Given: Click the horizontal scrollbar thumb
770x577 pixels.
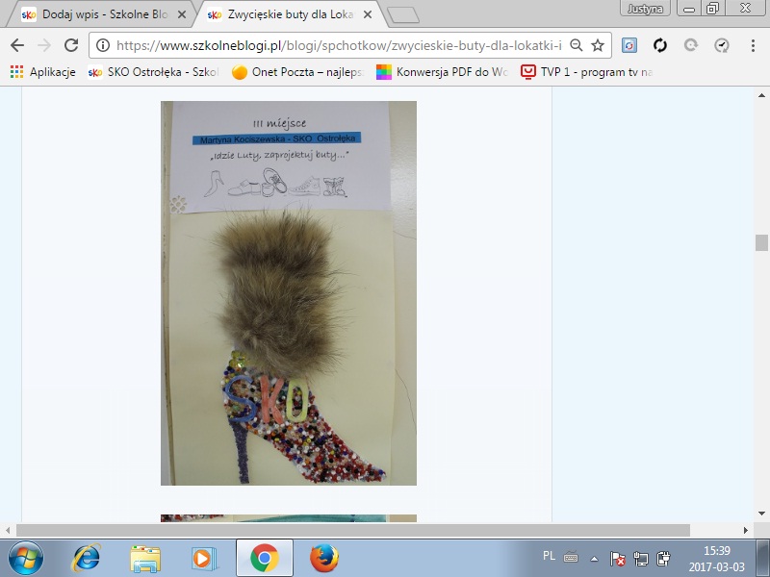Looking at the screenshot, I should [353, 530].
